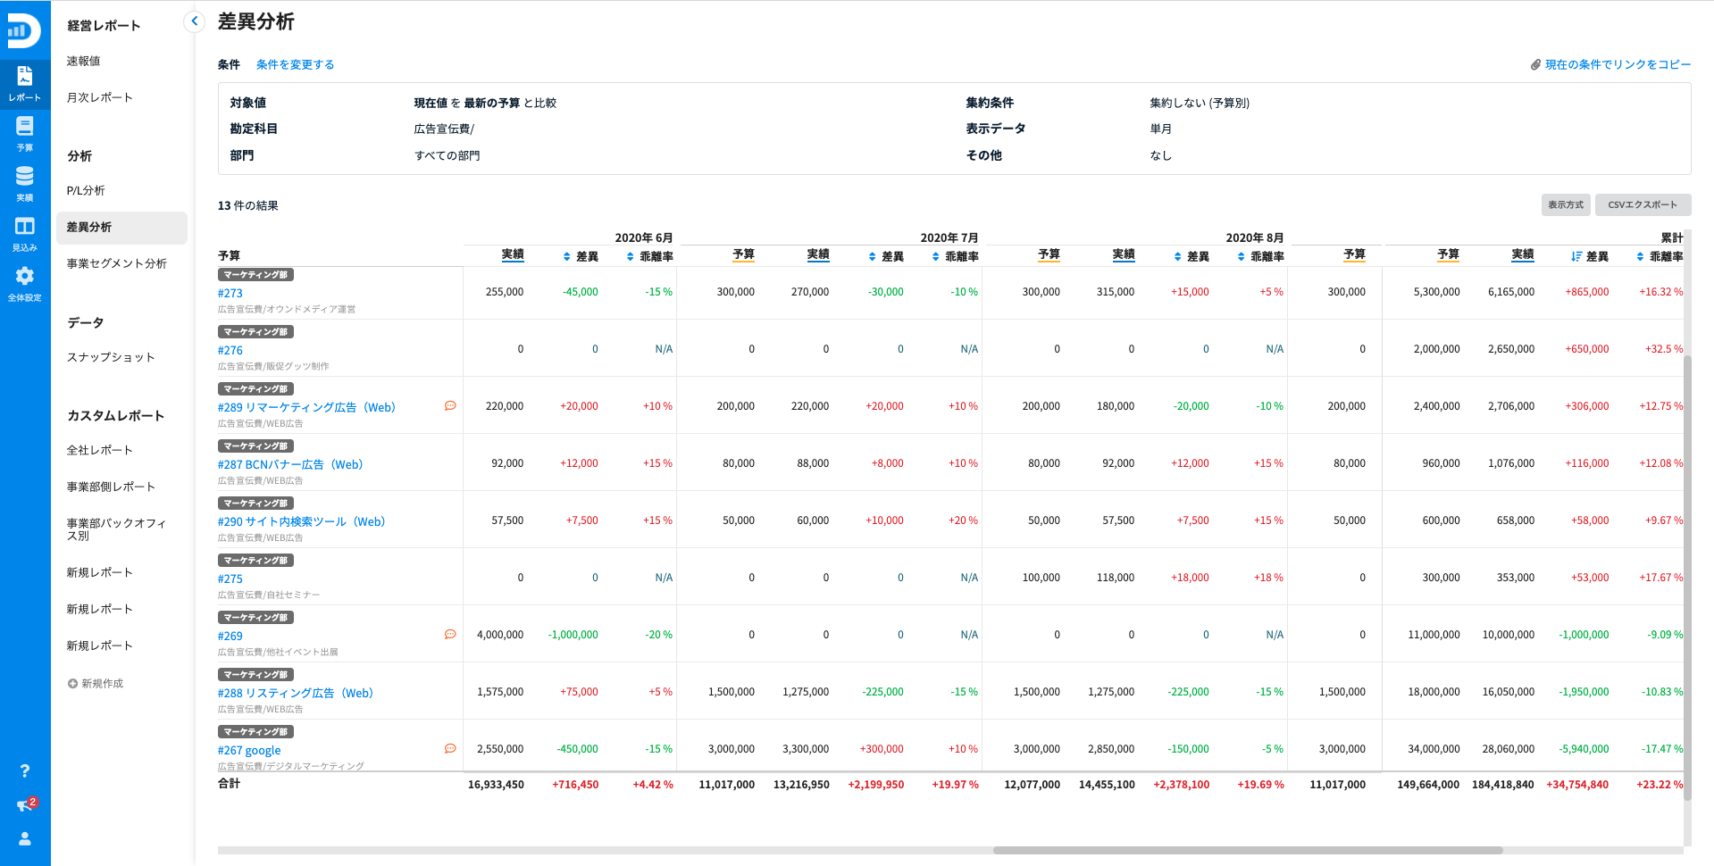Open the レポート section in the sidebar
The height and width of the screenshot is (866, 1714).
pyautogui.click(x=25, y=84)
